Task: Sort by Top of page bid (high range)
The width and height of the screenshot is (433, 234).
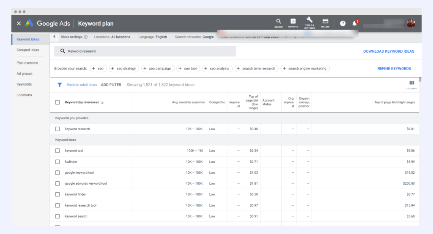Action: pyautogui.click(x=395, y=102)
